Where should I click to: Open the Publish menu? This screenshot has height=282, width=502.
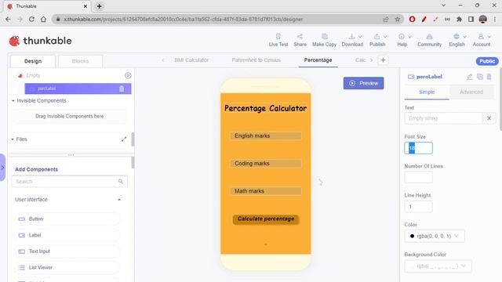click(378, 40)
